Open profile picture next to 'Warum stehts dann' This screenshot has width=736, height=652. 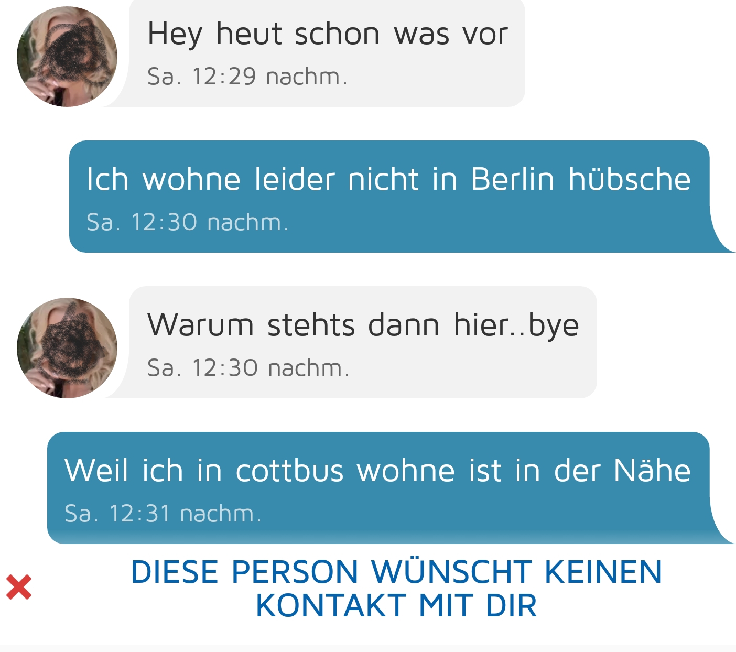[x=67, y=348]
